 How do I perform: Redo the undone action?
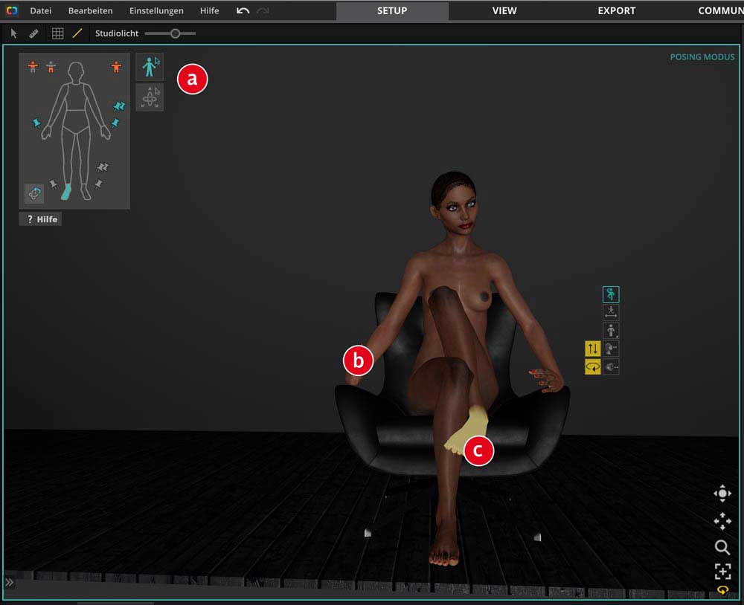pyautogui.click(x=263, y=10)
